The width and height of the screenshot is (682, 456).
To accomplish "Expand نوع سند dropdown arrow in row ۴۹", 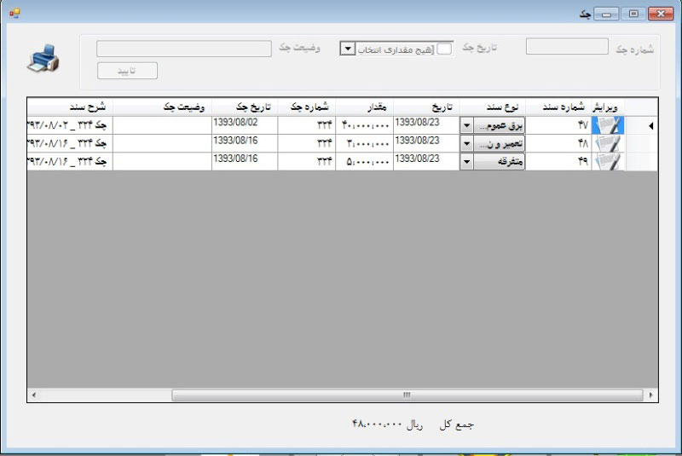I will pos(466,162).
